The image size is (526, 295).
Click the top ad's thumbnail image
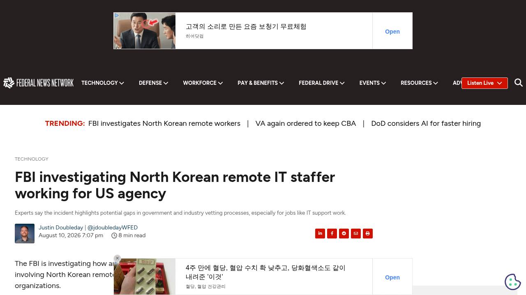145,31
